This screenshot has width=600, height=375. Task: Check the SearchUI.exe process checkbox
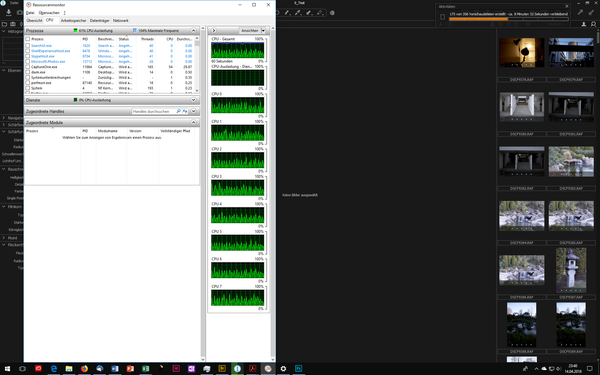(28, 46)
